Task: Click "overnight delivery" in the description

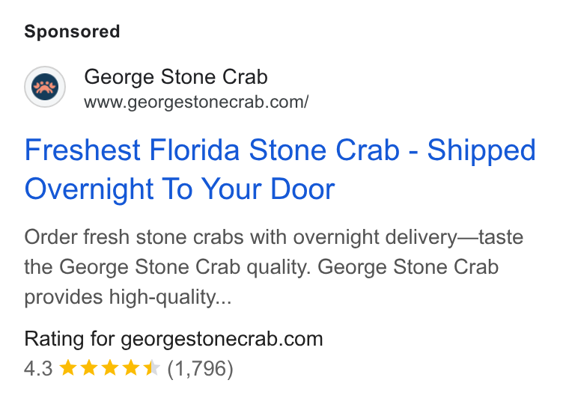Action: click(x=375, y=237)
